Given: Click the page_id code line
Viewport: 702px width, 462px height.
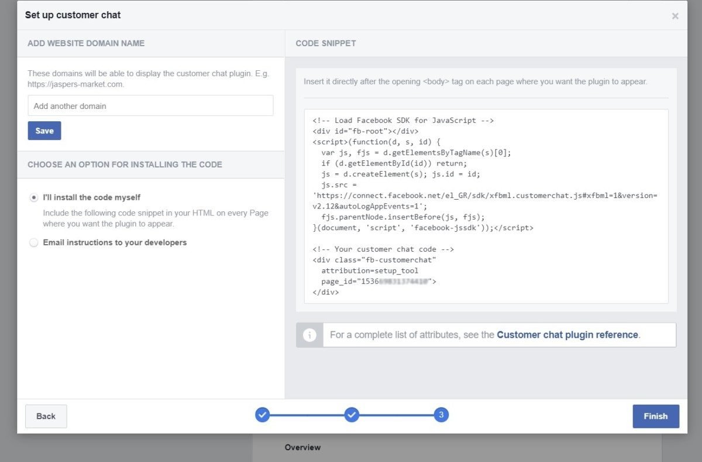Looking at the screenshot, I should 379,282.
